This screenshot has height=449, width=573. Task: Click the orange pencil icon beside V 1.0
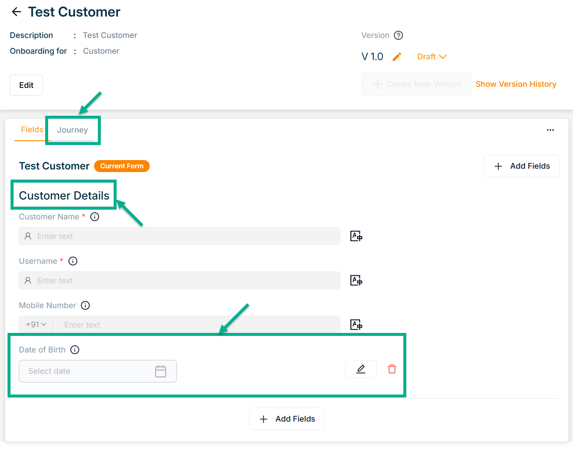397,57
